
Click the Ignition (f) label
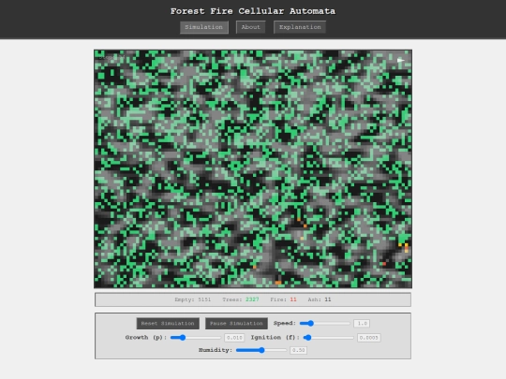point(275,338)
